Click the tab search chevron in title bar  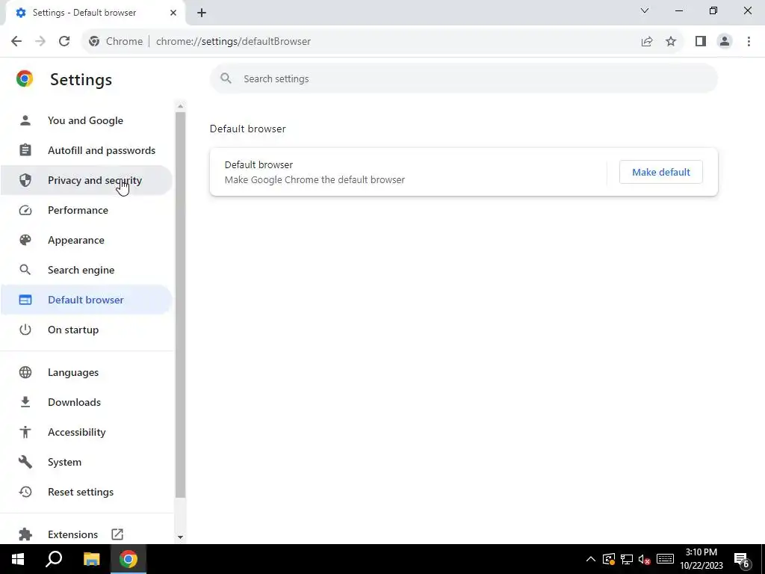pyautogui.click(x=645, y=10)
